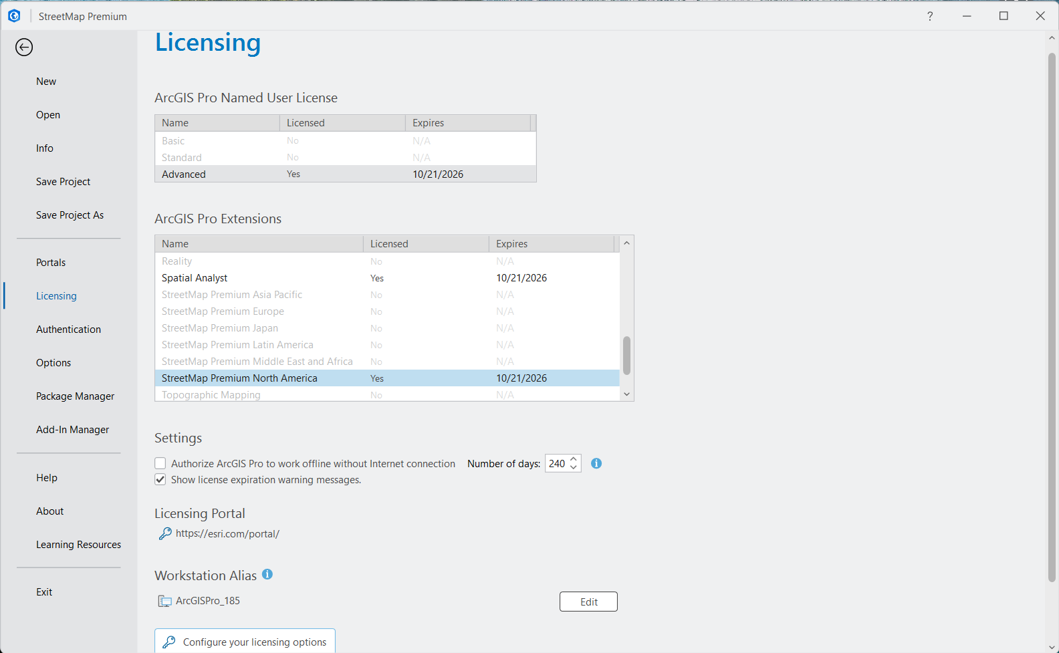Sort the extensions table by Name column
1059x653 pixels.
coord(259,244)
